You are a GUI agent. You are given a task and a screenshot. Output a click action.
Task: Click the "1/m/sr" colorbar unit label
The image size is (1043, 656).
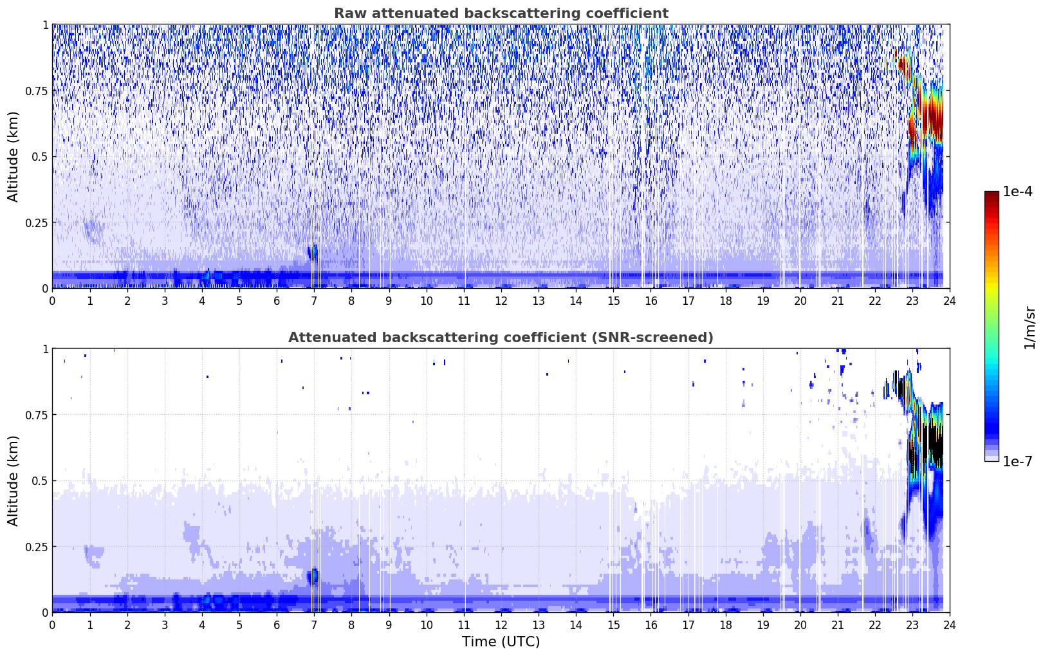(1029, 327)
